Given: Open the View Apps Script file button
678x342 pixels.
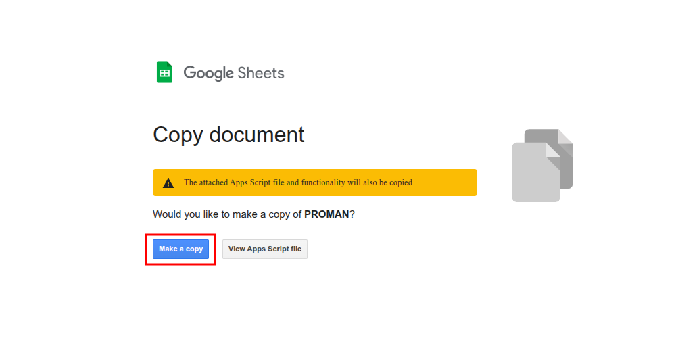Looking at the screenshot, I should pos(265,249).
